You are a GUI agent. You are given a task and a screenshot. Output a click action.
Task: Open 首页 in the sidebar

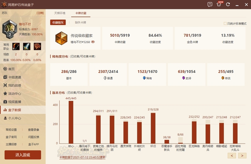[23, 69]
